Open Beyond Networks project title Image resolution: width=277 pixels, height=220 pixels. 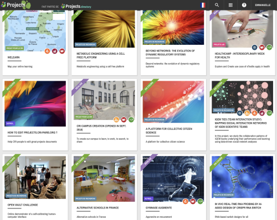click(x=170, y=53)
